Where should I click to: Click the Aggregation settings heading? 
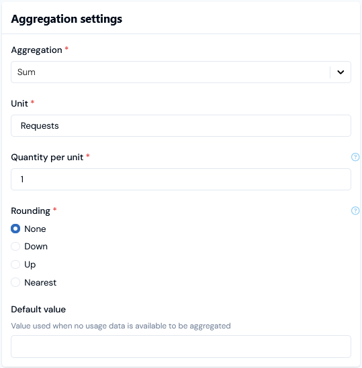(x=66, y=19)
